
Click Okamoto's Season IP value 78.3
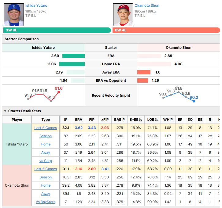(x=66, y=177)
